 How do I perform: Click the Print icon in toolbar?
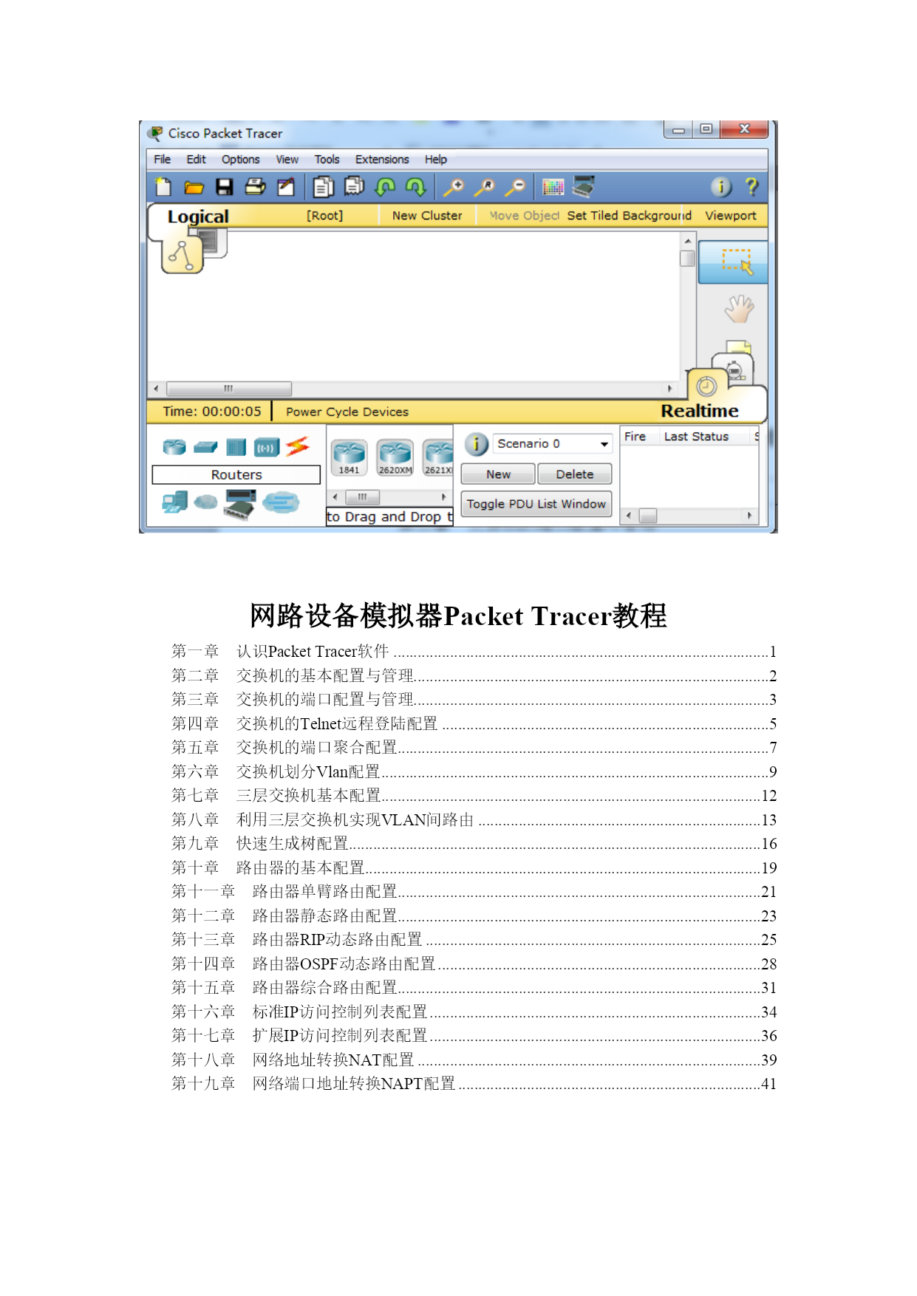click(255, 187)
